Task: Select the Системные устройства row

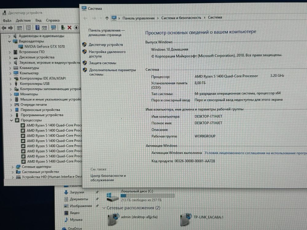Action: [40, 172]
